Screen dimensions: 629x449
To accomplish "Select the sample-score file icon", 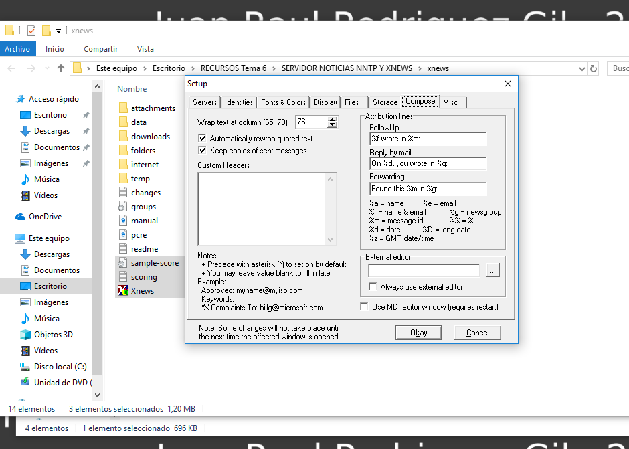I will click(122, 263).
